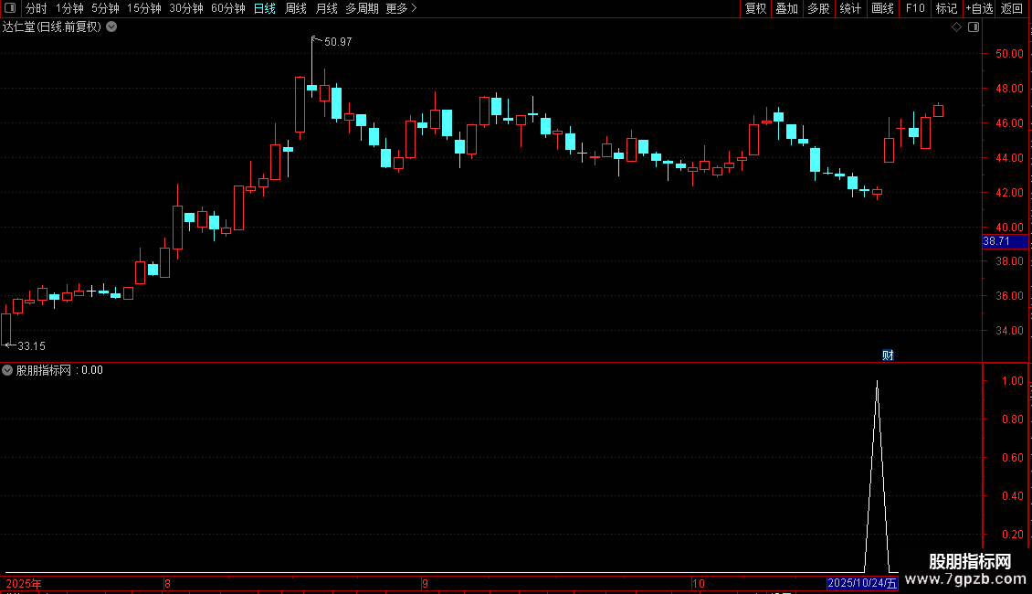Switch to 周线 weekly chart

[296, 8]
